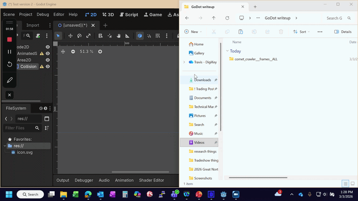
Task: Select the Ruler Mode tool
Action: pos(128,36)
